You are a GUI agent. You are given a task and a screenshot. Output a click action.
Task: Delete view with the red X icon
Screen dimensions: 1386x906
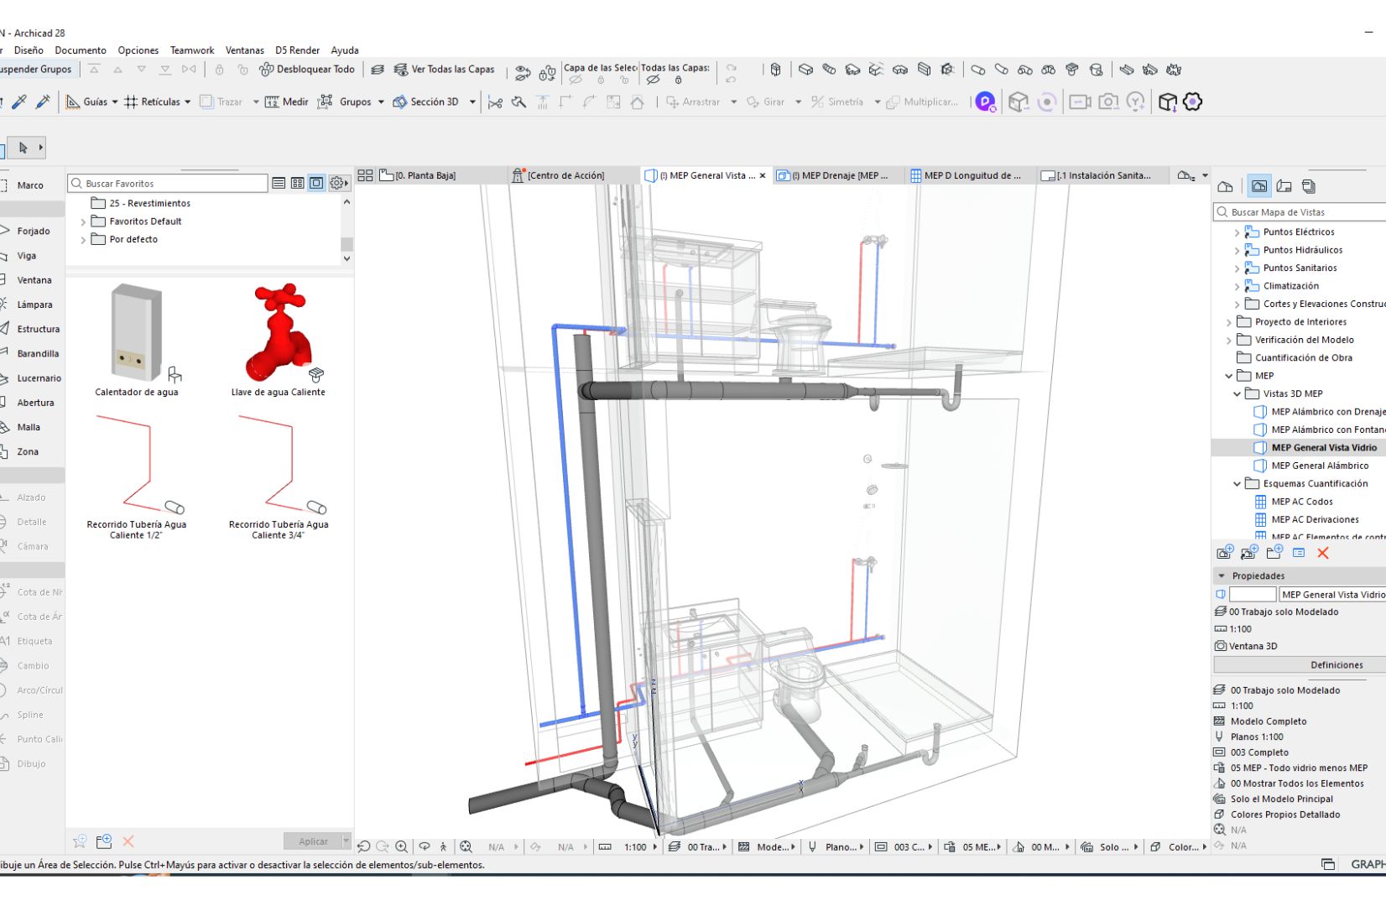[x=1323, y=553]
